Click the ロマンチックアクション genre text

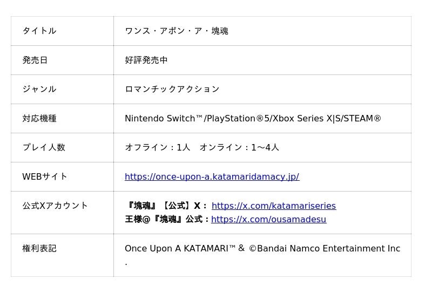pos(172,89)
